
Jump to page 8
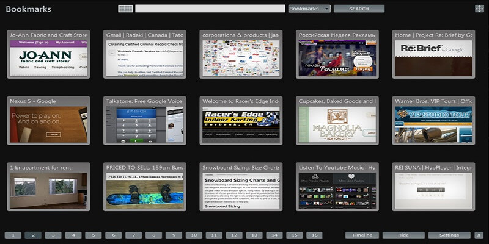tap(153, 235)
